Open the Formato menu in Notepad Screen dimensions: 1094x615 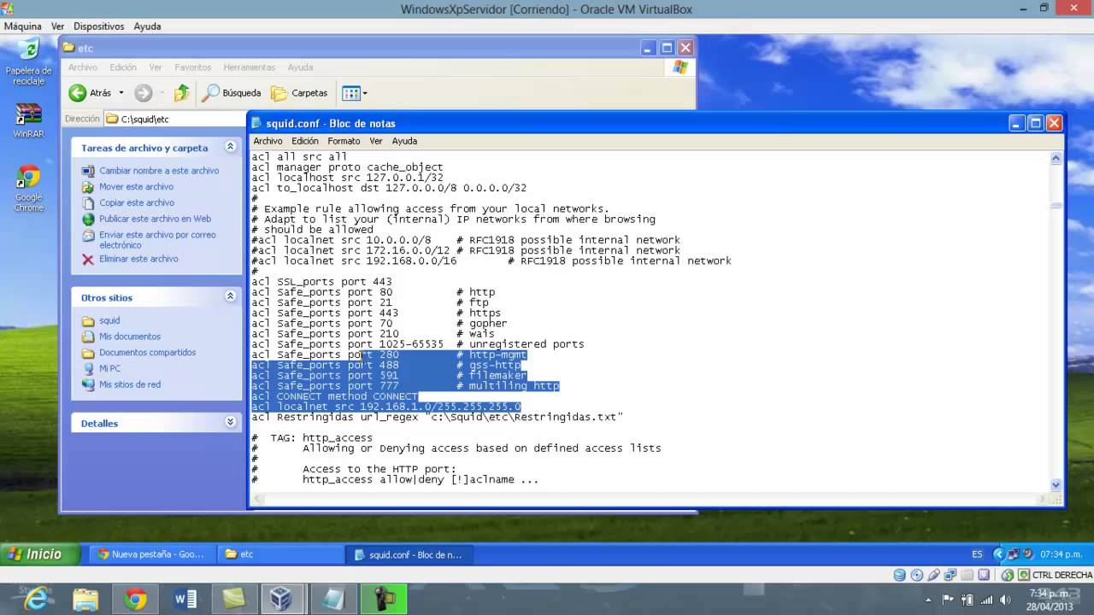coord(344,141)
